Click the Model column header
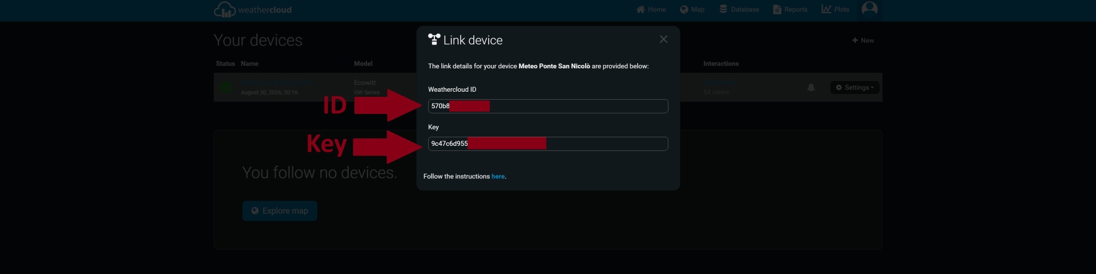 pyautogui.click(x=363, y=64)
